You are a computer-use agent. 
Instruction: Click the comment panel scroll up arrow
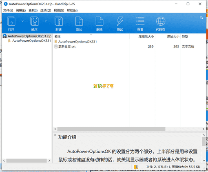click(204, 135)
